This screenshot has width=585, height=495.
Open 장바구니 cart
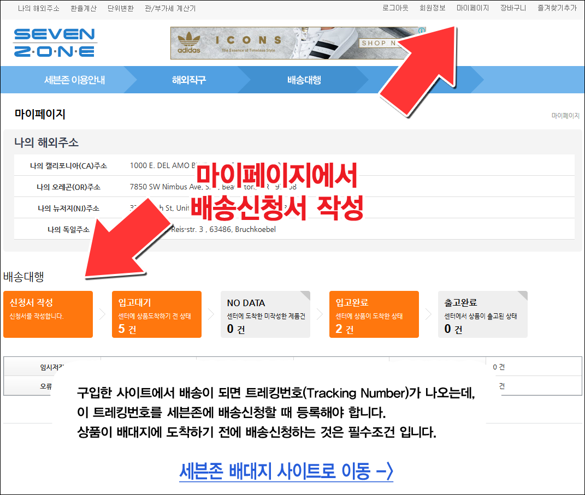[x=513, y=8]
